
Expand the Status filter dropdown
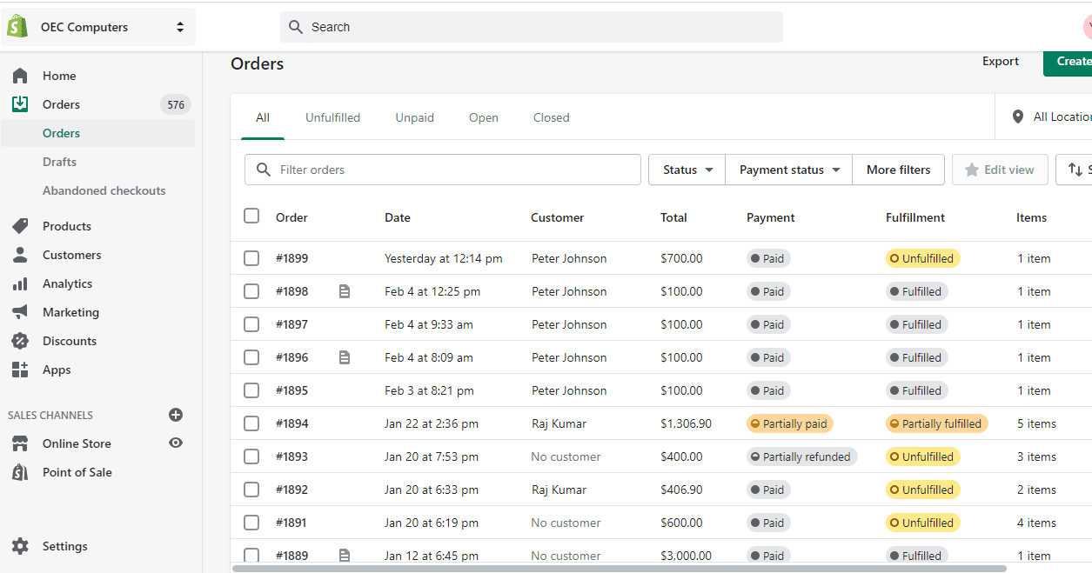[687, 170]
